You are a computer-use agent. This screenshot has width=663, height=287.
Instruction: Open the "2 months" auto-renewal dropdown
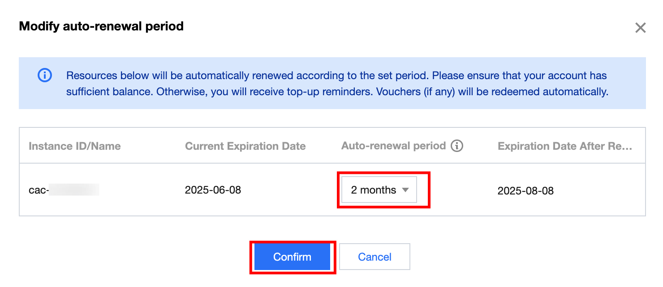coord(379,190)
